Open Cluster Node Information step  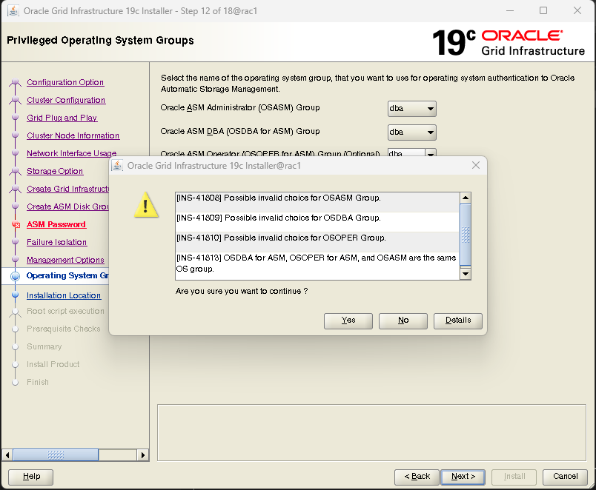coord(73,135)
